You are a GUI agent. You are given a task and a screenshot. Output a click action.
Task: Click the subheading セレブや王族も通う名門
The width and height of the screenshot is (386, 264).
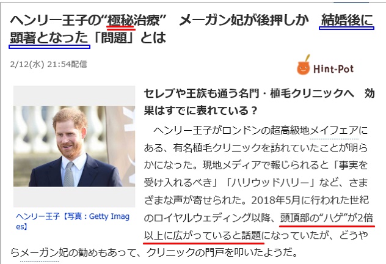(x=202, y=94)
